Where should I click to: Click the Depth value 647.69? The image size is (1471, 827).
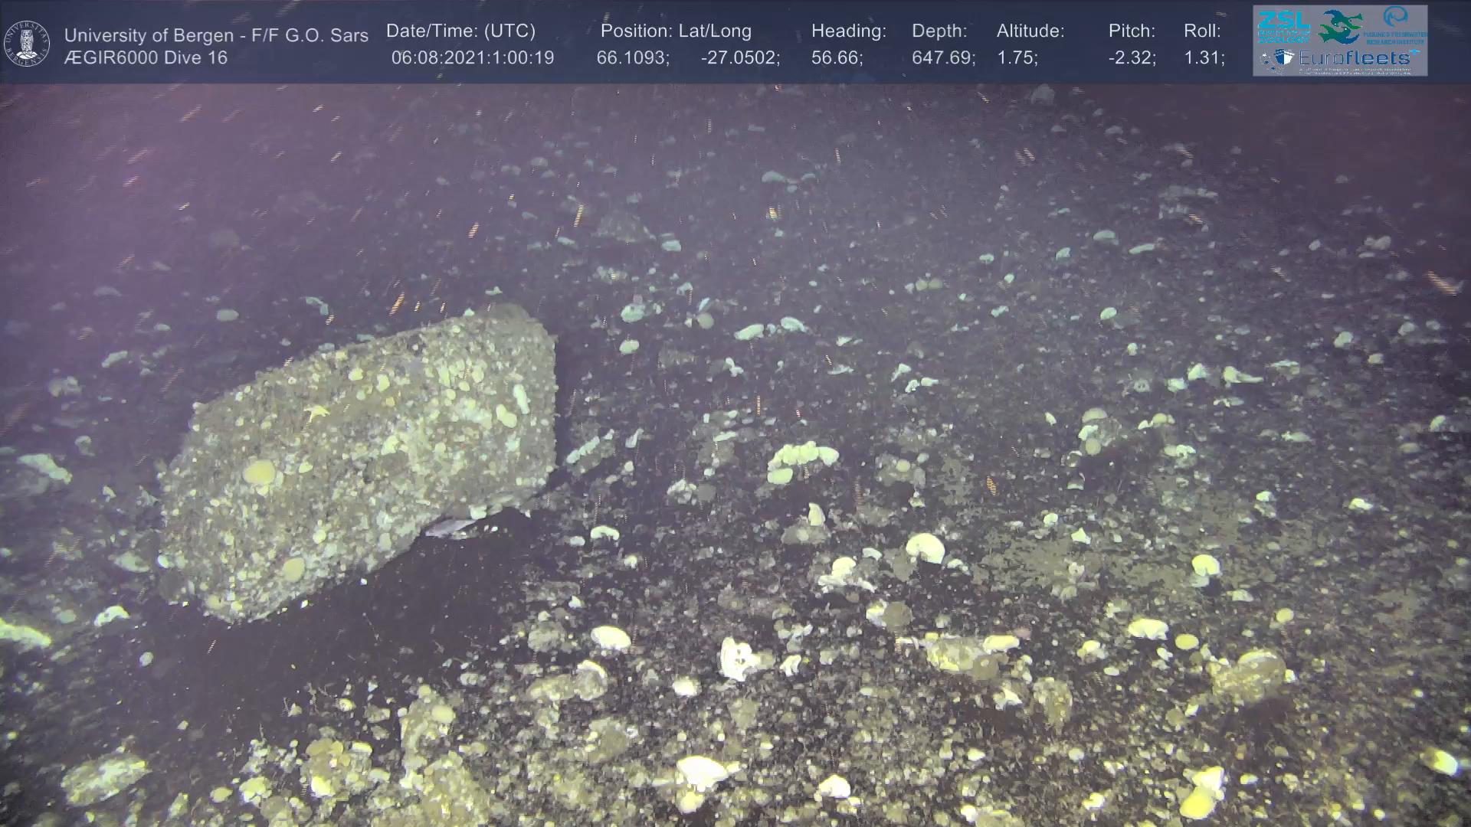coord(943,58)
